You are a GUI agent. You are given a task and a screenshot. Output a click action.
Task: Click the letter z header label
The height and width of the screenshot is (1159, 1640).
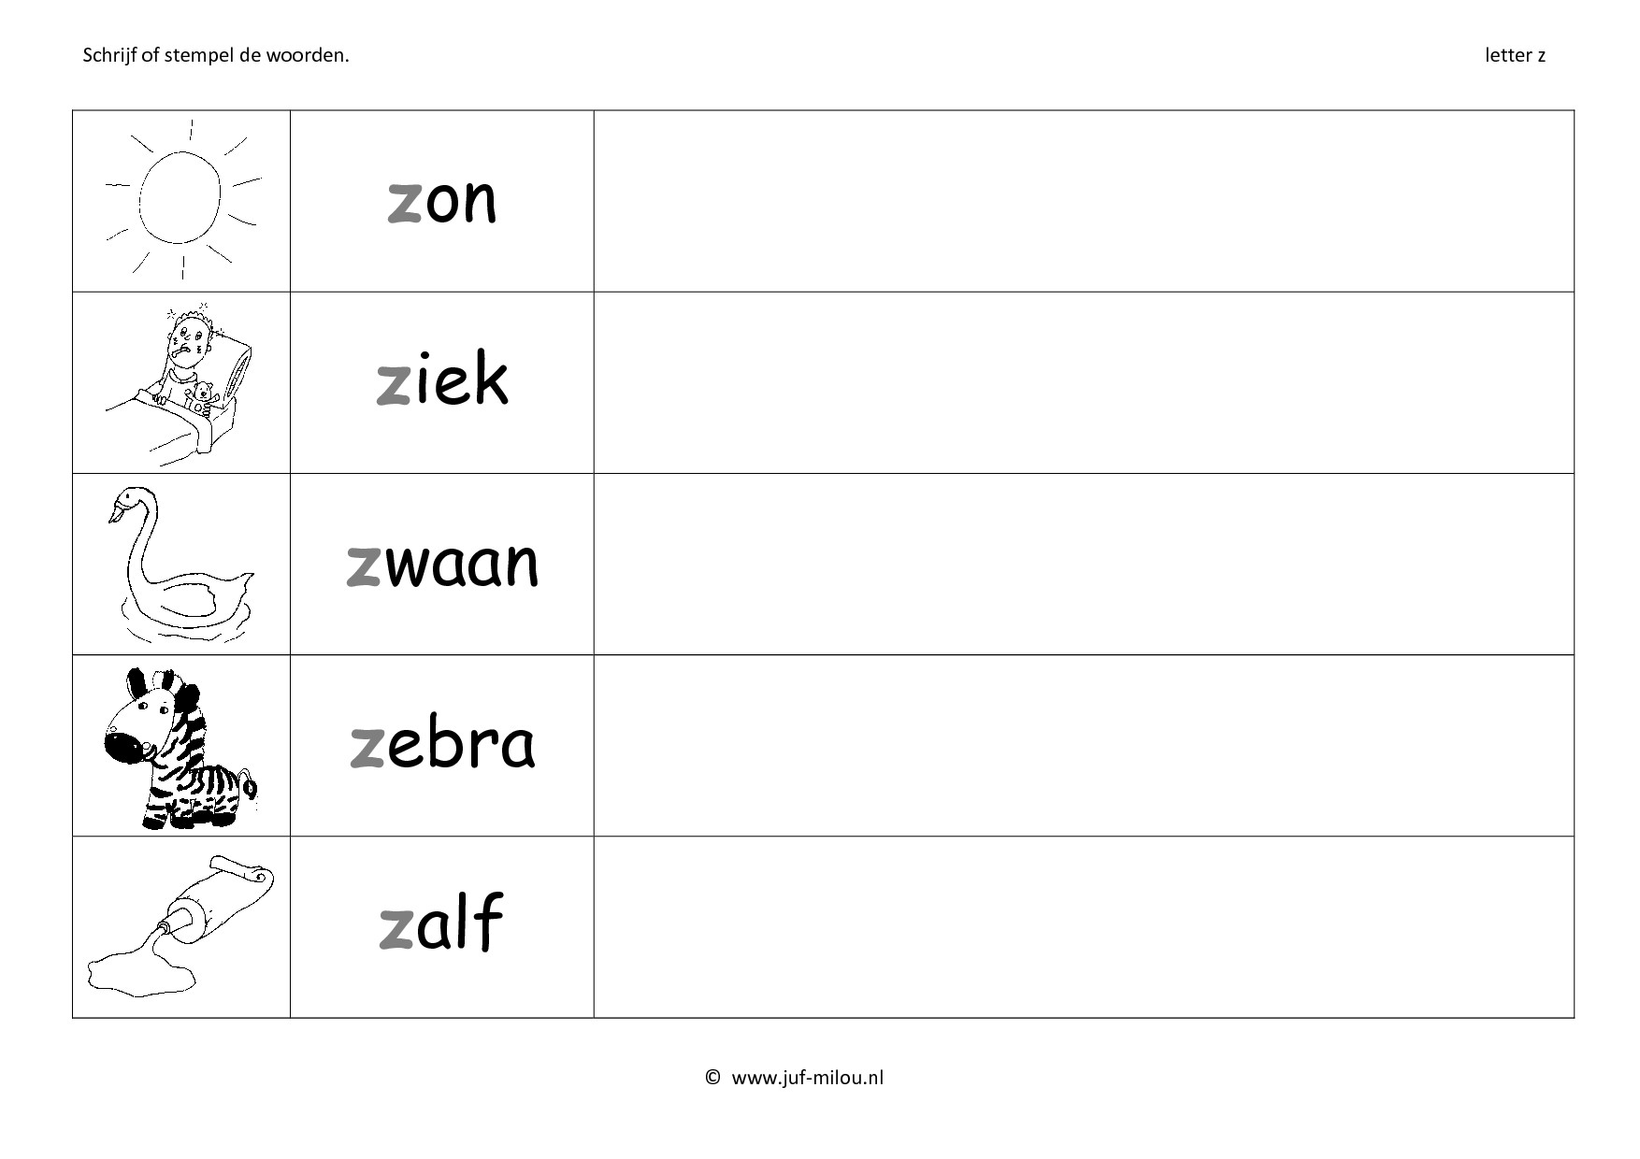(x=1515, y=55)
